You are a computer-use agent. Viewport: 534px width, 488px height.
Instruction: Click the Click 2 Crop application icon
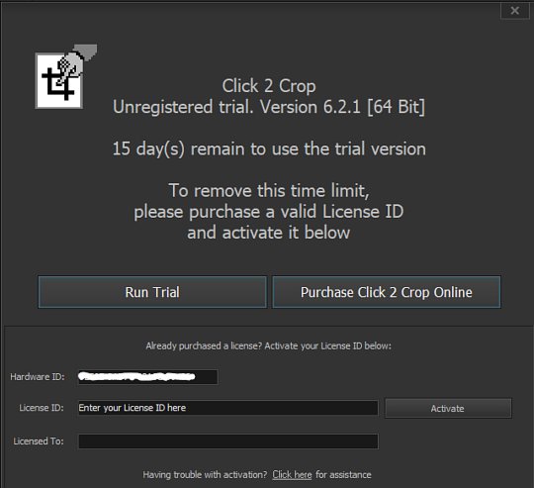(x=65, y=77)
